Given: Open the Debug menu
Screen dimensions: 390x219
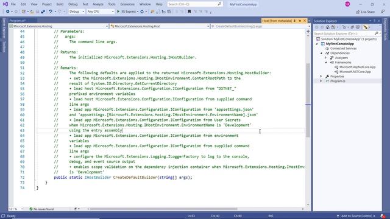Looking at the screenshot, I should point(73,4).
